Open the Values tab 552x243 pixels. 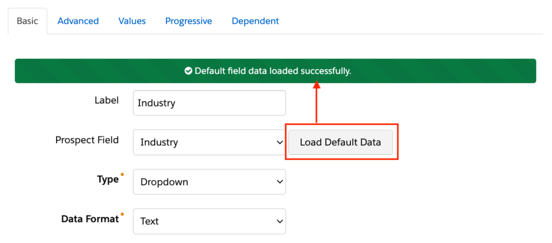[x=132, y=21]
